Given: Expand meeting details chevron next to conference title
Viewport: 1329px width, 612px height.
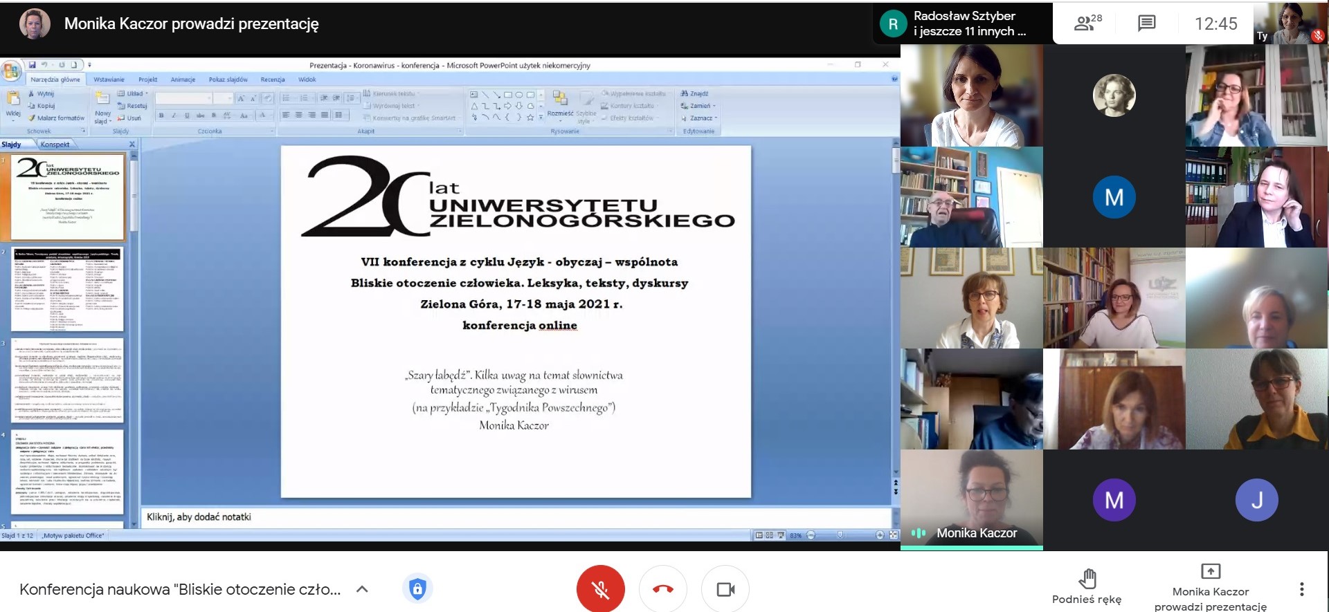Looking at the screenshot, I should [x=361, y=589].
